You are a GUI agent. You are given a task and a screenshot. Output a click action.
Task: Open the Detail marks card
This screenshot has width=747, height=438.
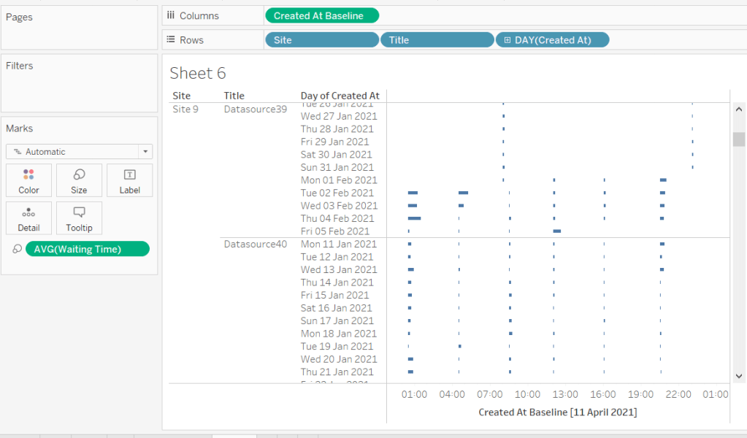28,218
